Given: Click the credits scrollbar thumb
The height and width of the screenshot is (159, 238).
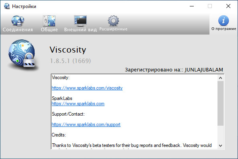Looking at the screenshot, I should coord(221,103).
